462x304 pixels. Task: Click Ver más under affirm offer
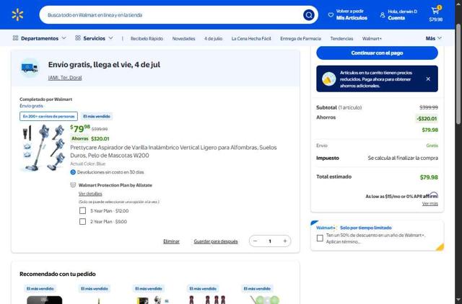coord(430,203)
